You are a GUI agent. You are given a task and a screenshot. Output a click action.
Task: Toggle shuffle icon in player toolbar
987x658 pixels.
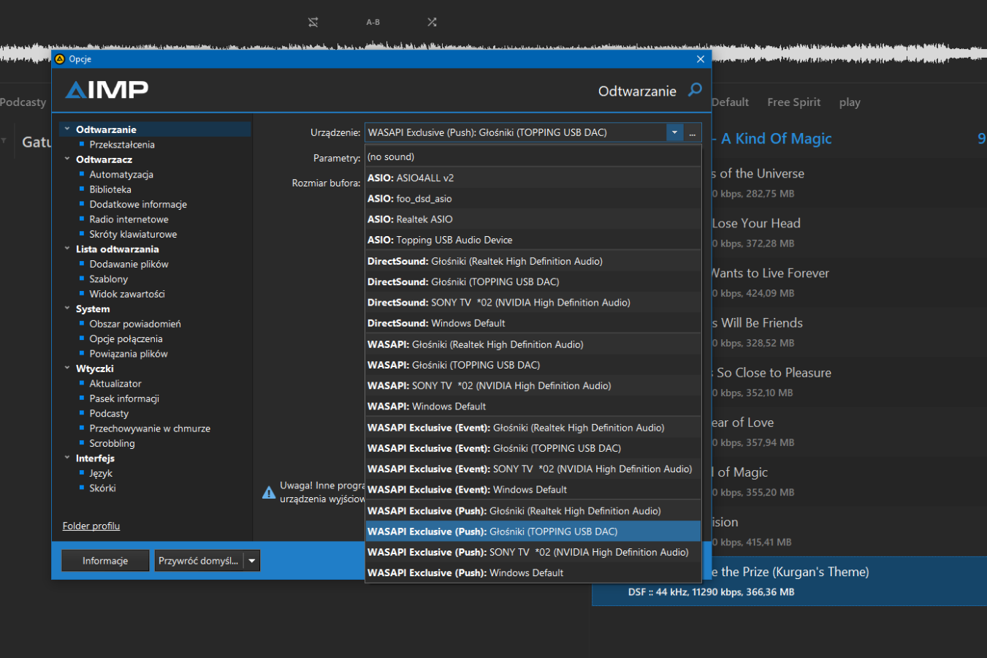coord(432,22)
